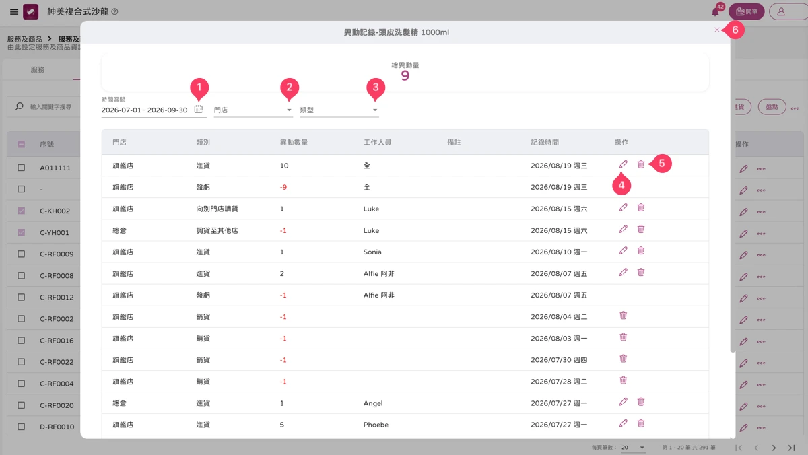The height and width of the screenshot is (455, 808).
Task: Delete the 進貨 record with quantity 10
Action: tap(641, 164)
